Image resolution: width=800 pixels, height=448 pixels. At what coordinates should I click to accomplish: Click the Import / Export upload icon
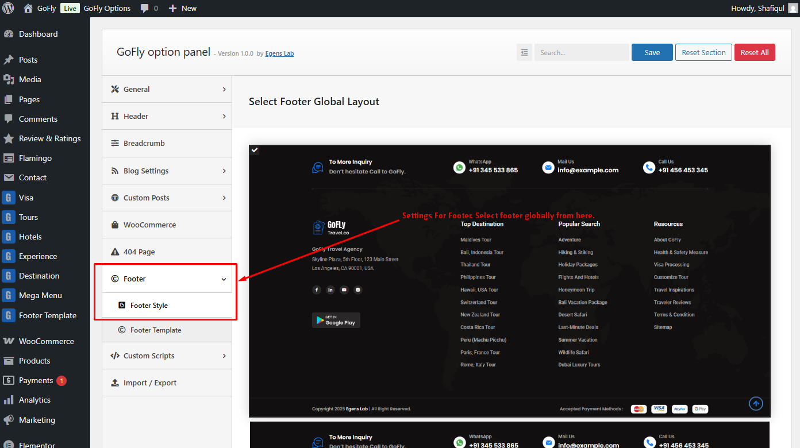(x=114, y=383)
